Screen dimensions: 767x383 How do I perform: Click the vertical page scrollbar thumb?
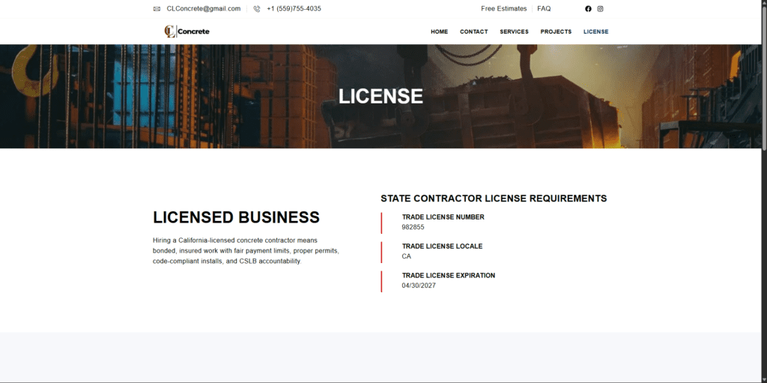(763, 79)
